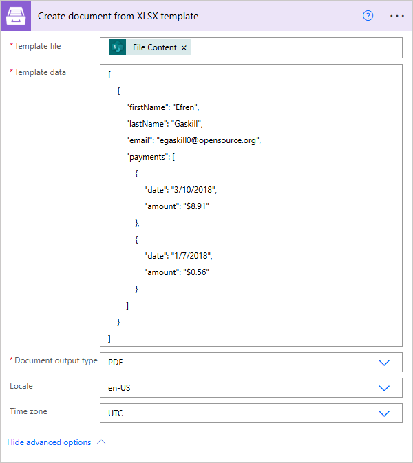Collapse advanced options using the chevron
Screen dimensions: 413x463
[101, 442]
